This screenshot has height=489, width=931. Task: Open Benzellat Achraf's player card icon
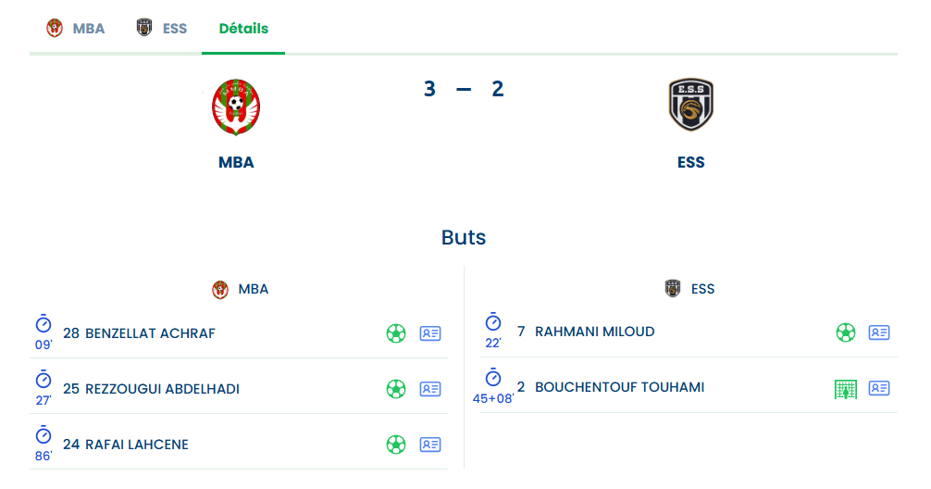[430, 333]
